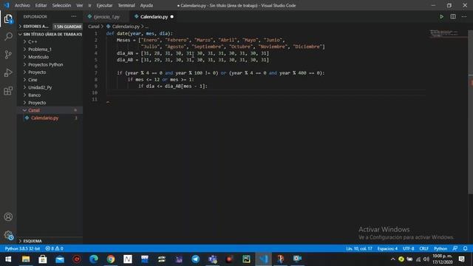
Task: Open the Ejecutar menu
Action: coord(104,5)
